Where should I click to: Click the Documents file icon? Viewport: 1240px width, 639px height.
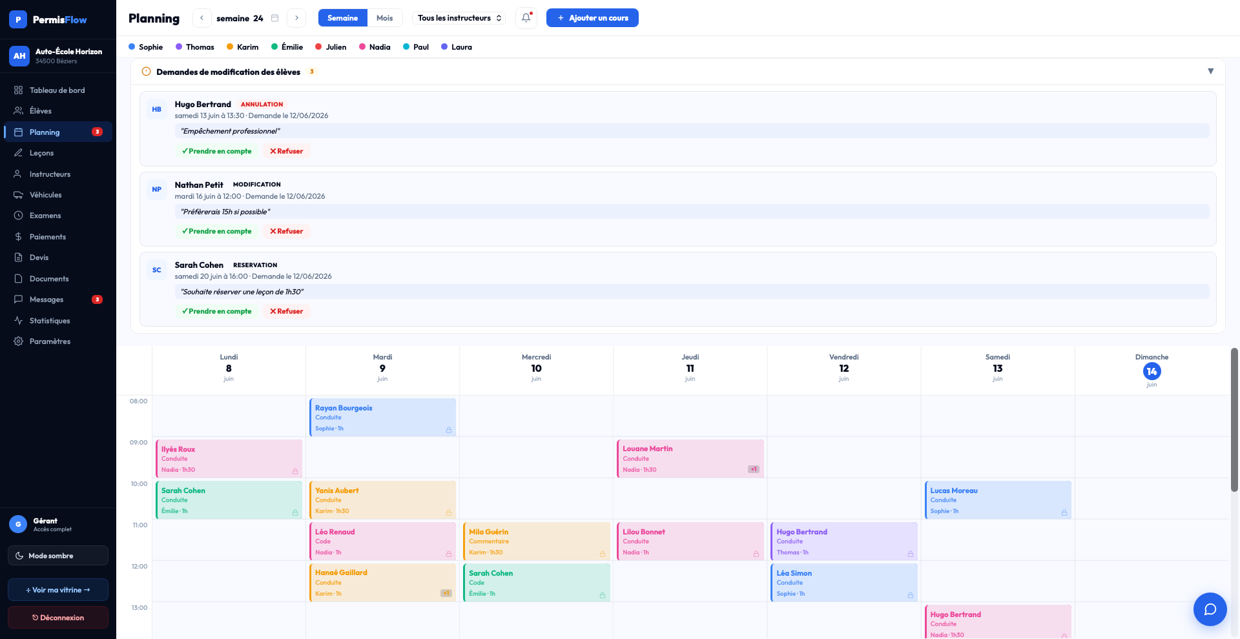pyautogui.click(x=18, y=279)
